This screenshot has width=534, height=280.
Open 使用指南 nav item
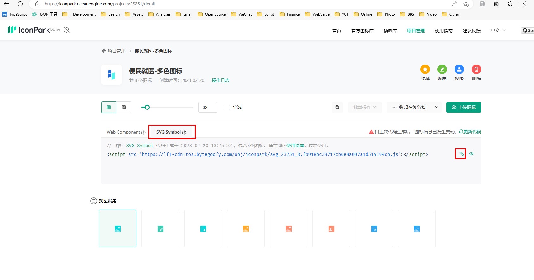coord(444,31)
